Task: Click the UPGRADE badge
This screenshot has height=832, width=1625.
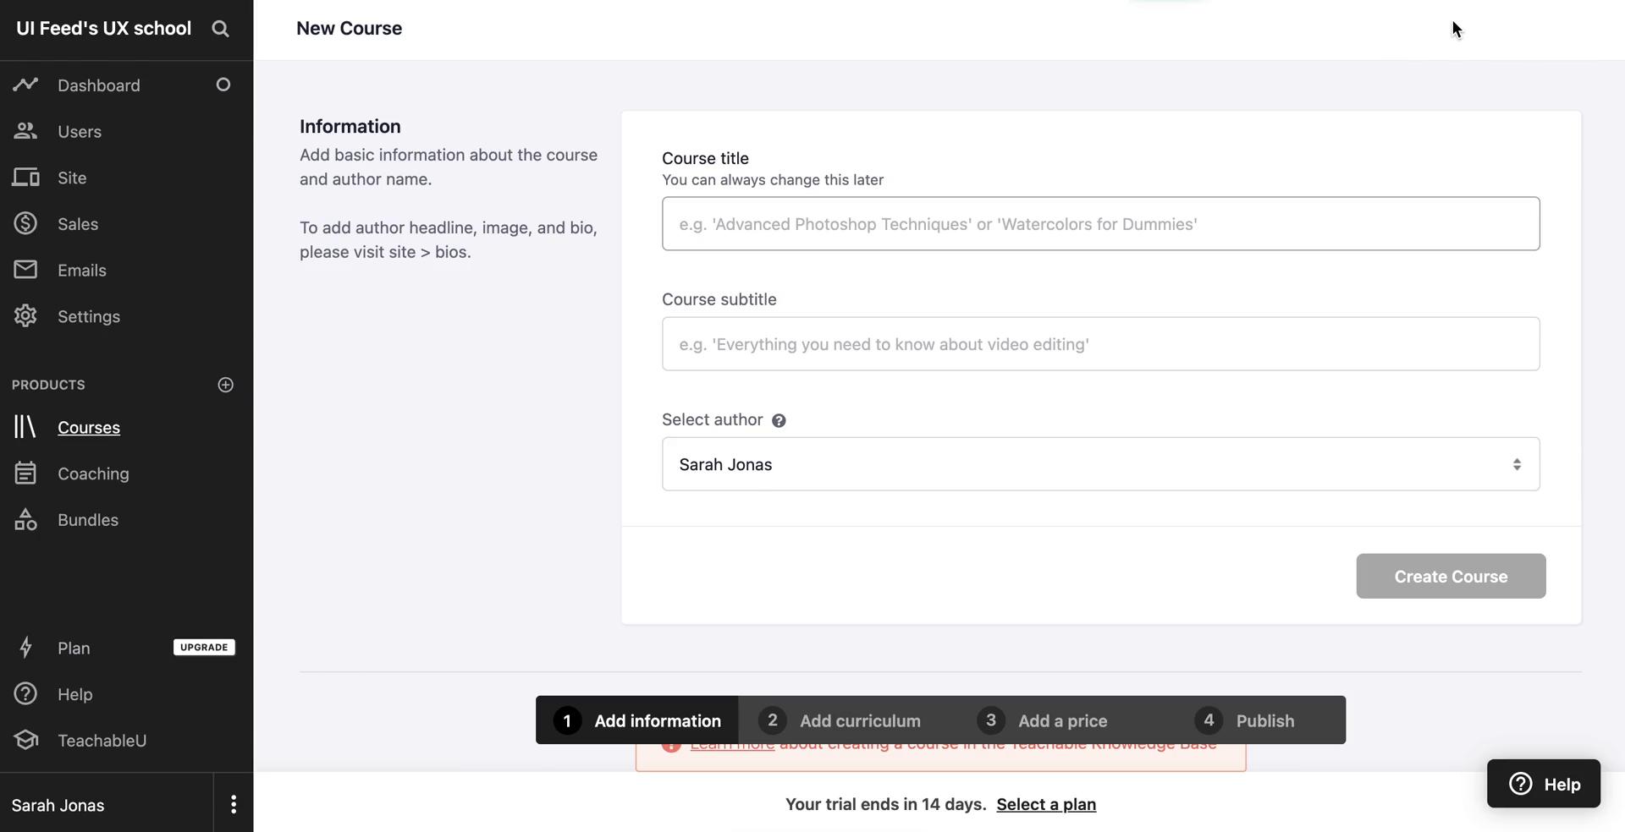Action: [204, 648]
